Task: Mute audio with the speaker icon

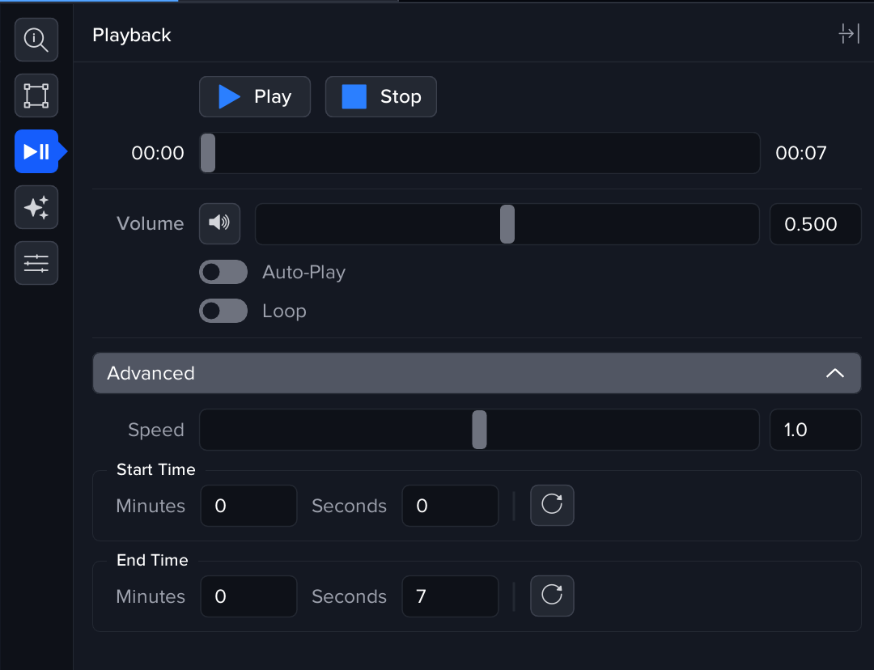Action: coord(219,223)
